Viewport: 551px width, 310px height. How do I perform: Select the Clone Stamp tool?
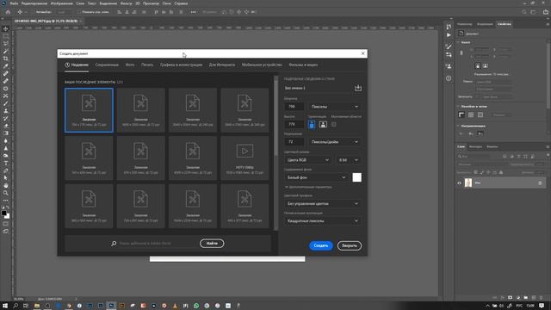pos(6,111)
